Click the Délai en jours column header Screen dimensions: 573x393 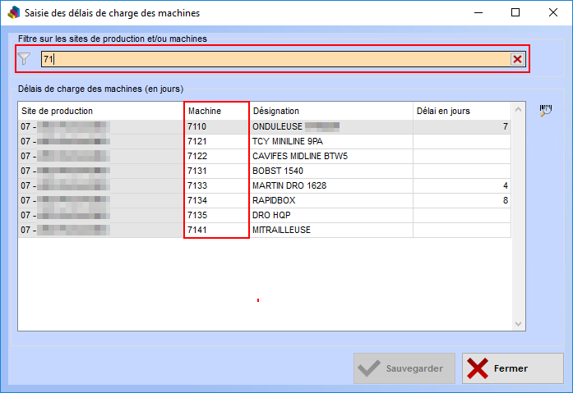click(461, 111)
